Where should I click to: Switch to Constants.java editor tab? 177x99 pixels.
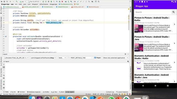pyautogui.click(x=48, y=7)
